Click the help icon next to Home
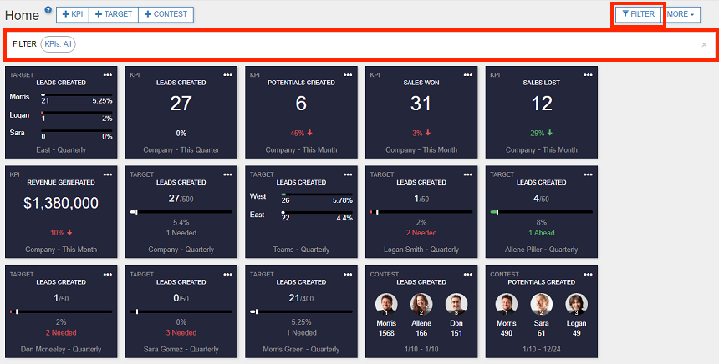The width and height of the screenshot is (719, 364). click(48, 10)
